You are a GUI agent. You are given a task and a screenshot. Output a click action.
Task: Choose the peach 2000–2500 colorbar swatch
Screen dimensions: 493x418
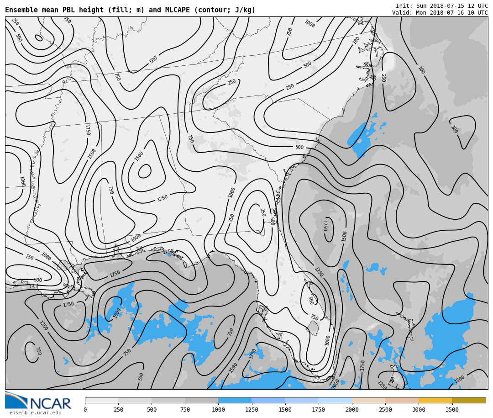(x=368, y=401)
